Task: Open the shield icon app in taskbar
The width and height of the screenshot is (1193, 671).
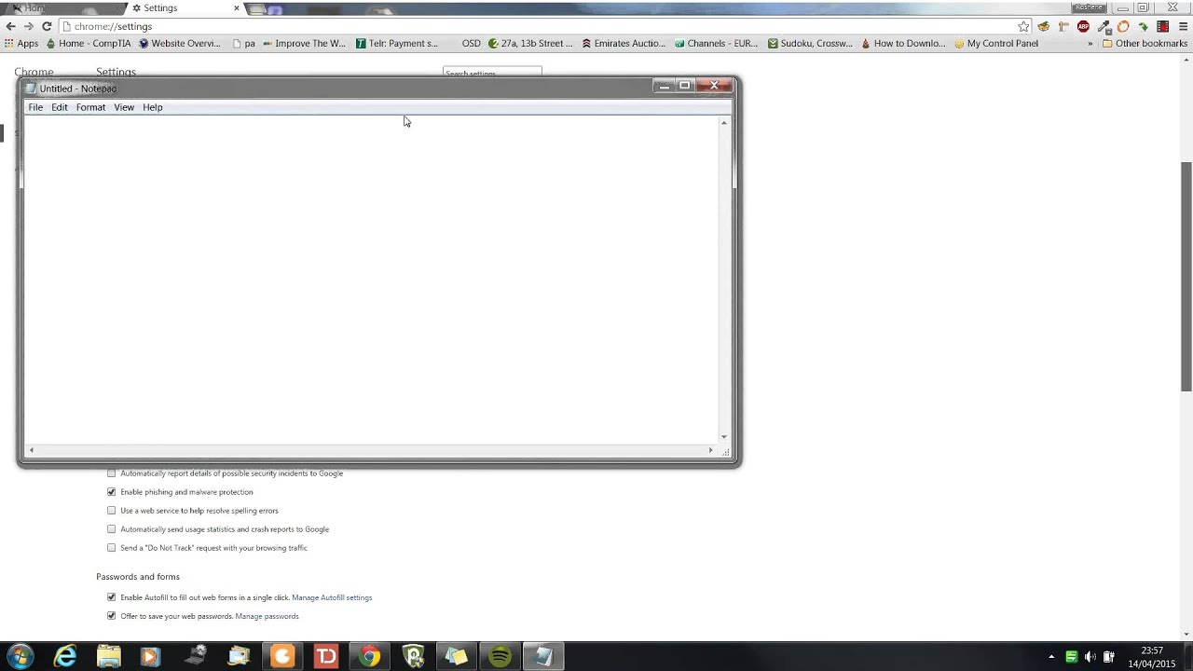Action: [413, 657]
